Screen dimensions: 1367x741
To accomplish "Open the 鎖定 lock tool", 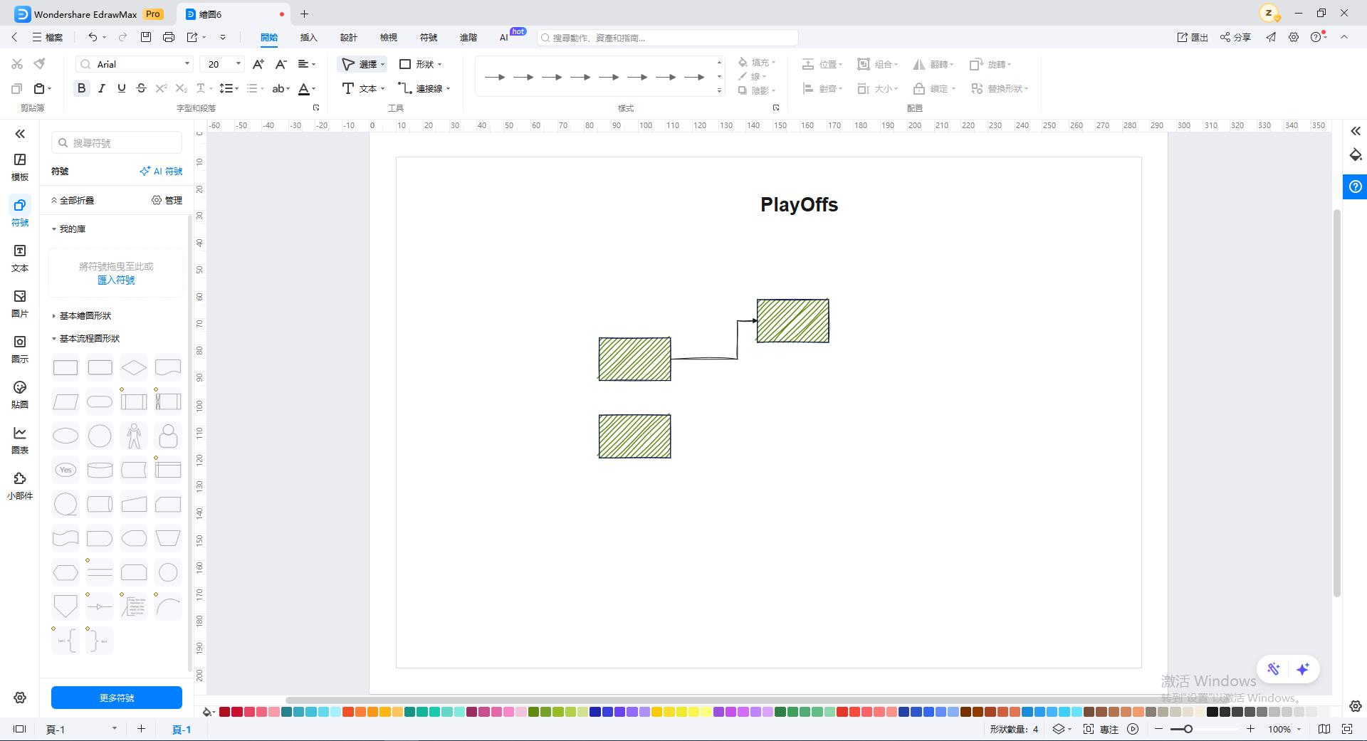I will tap(935, 88).
